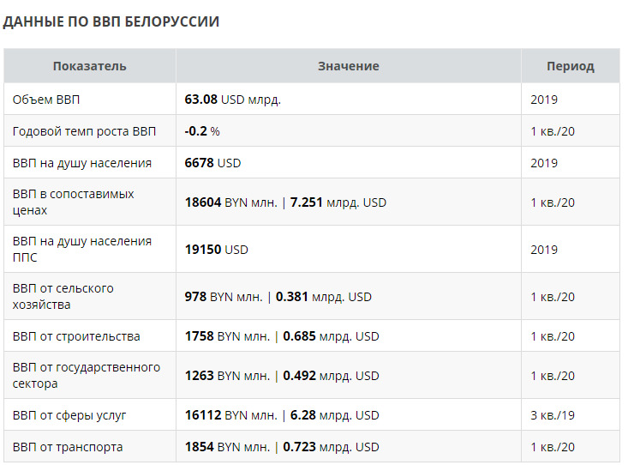Click the 63.08 USD млрд. value
Screen dimensions: 628x465
(x=233, y=100)
